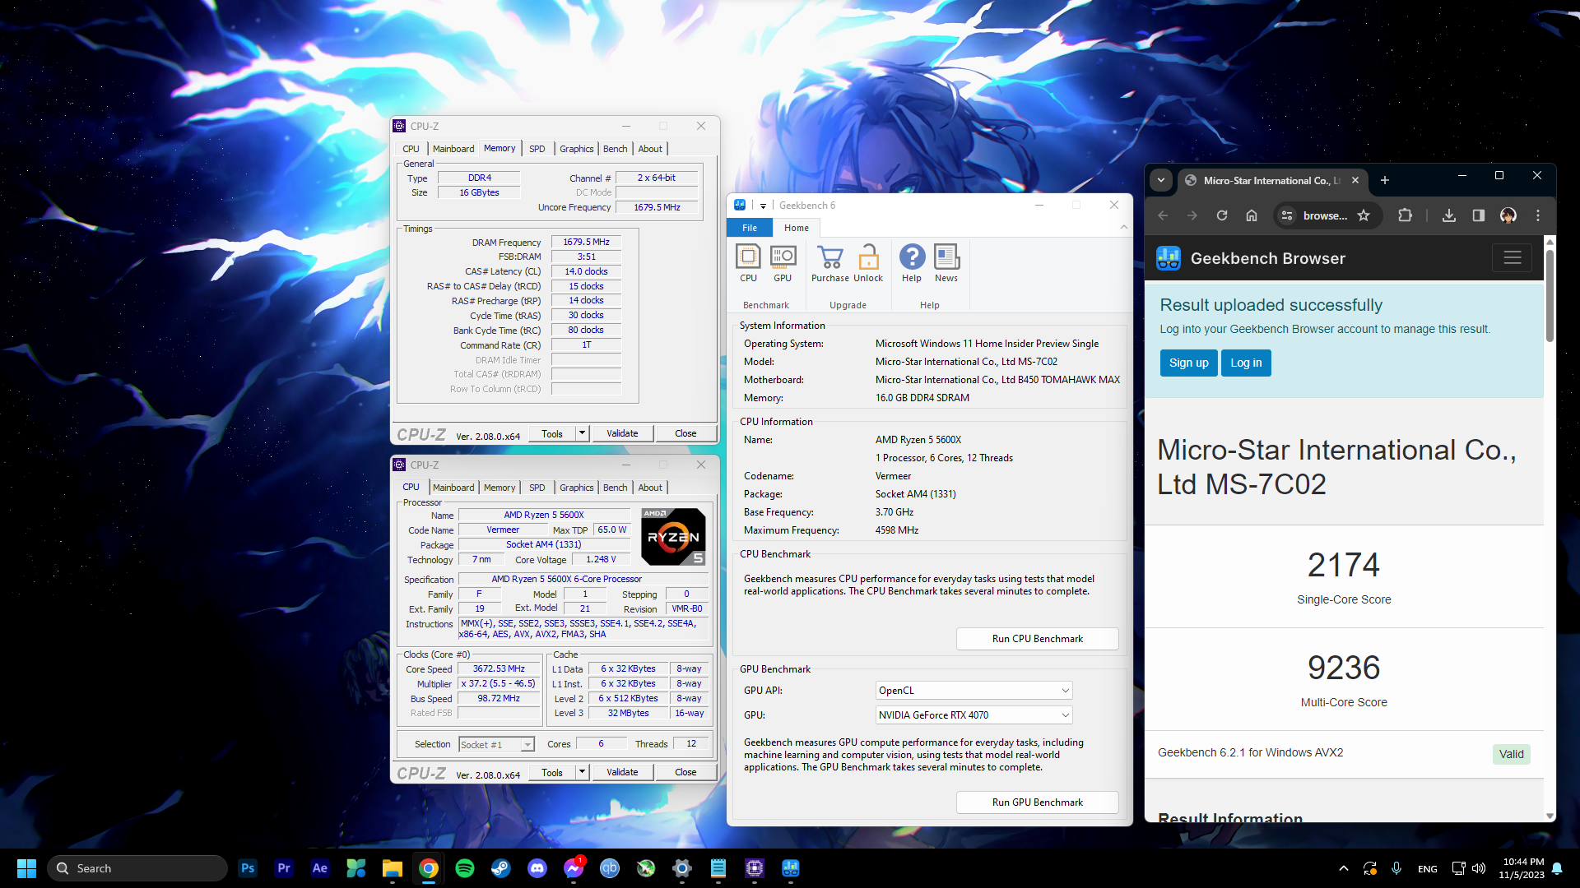The image size is (1580, 888).
Task: Open Bench tab in lower CPU-Z window
Action: pyautogui.click(x=616, y=488)
